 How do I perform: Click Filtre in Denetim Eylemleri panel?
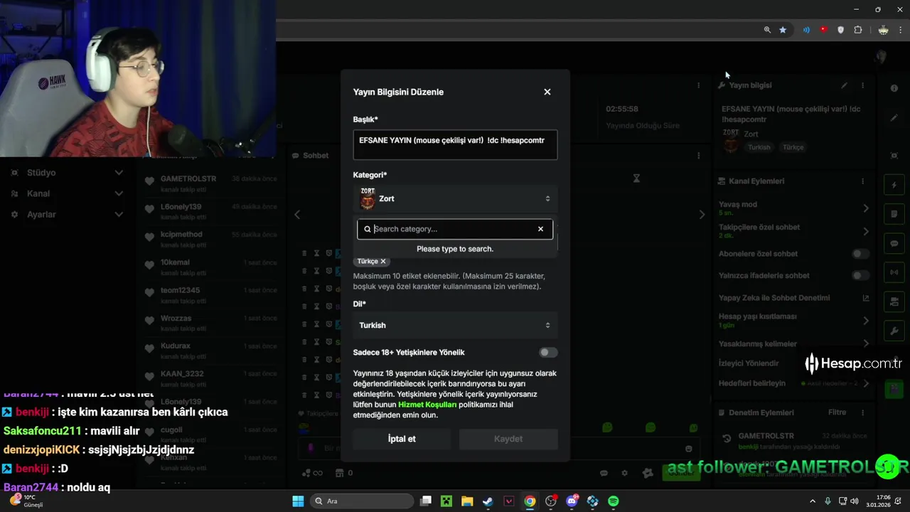[837, 412]
